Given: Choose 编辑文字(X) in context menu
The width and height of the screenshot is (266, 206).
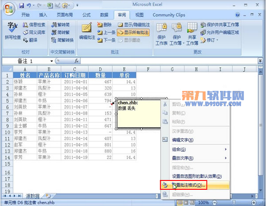Looking at the screenshot, I should tap(195, 140).
